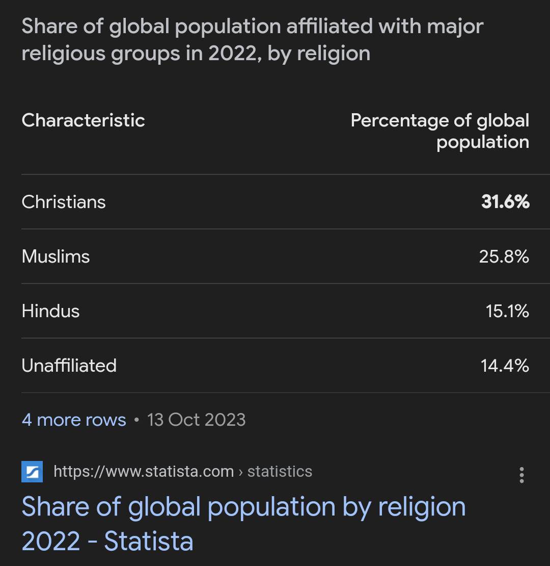The width and height of the screenshot is (550, 566).
Task: Select the 'Christians' row label
Action: [64, 202]
